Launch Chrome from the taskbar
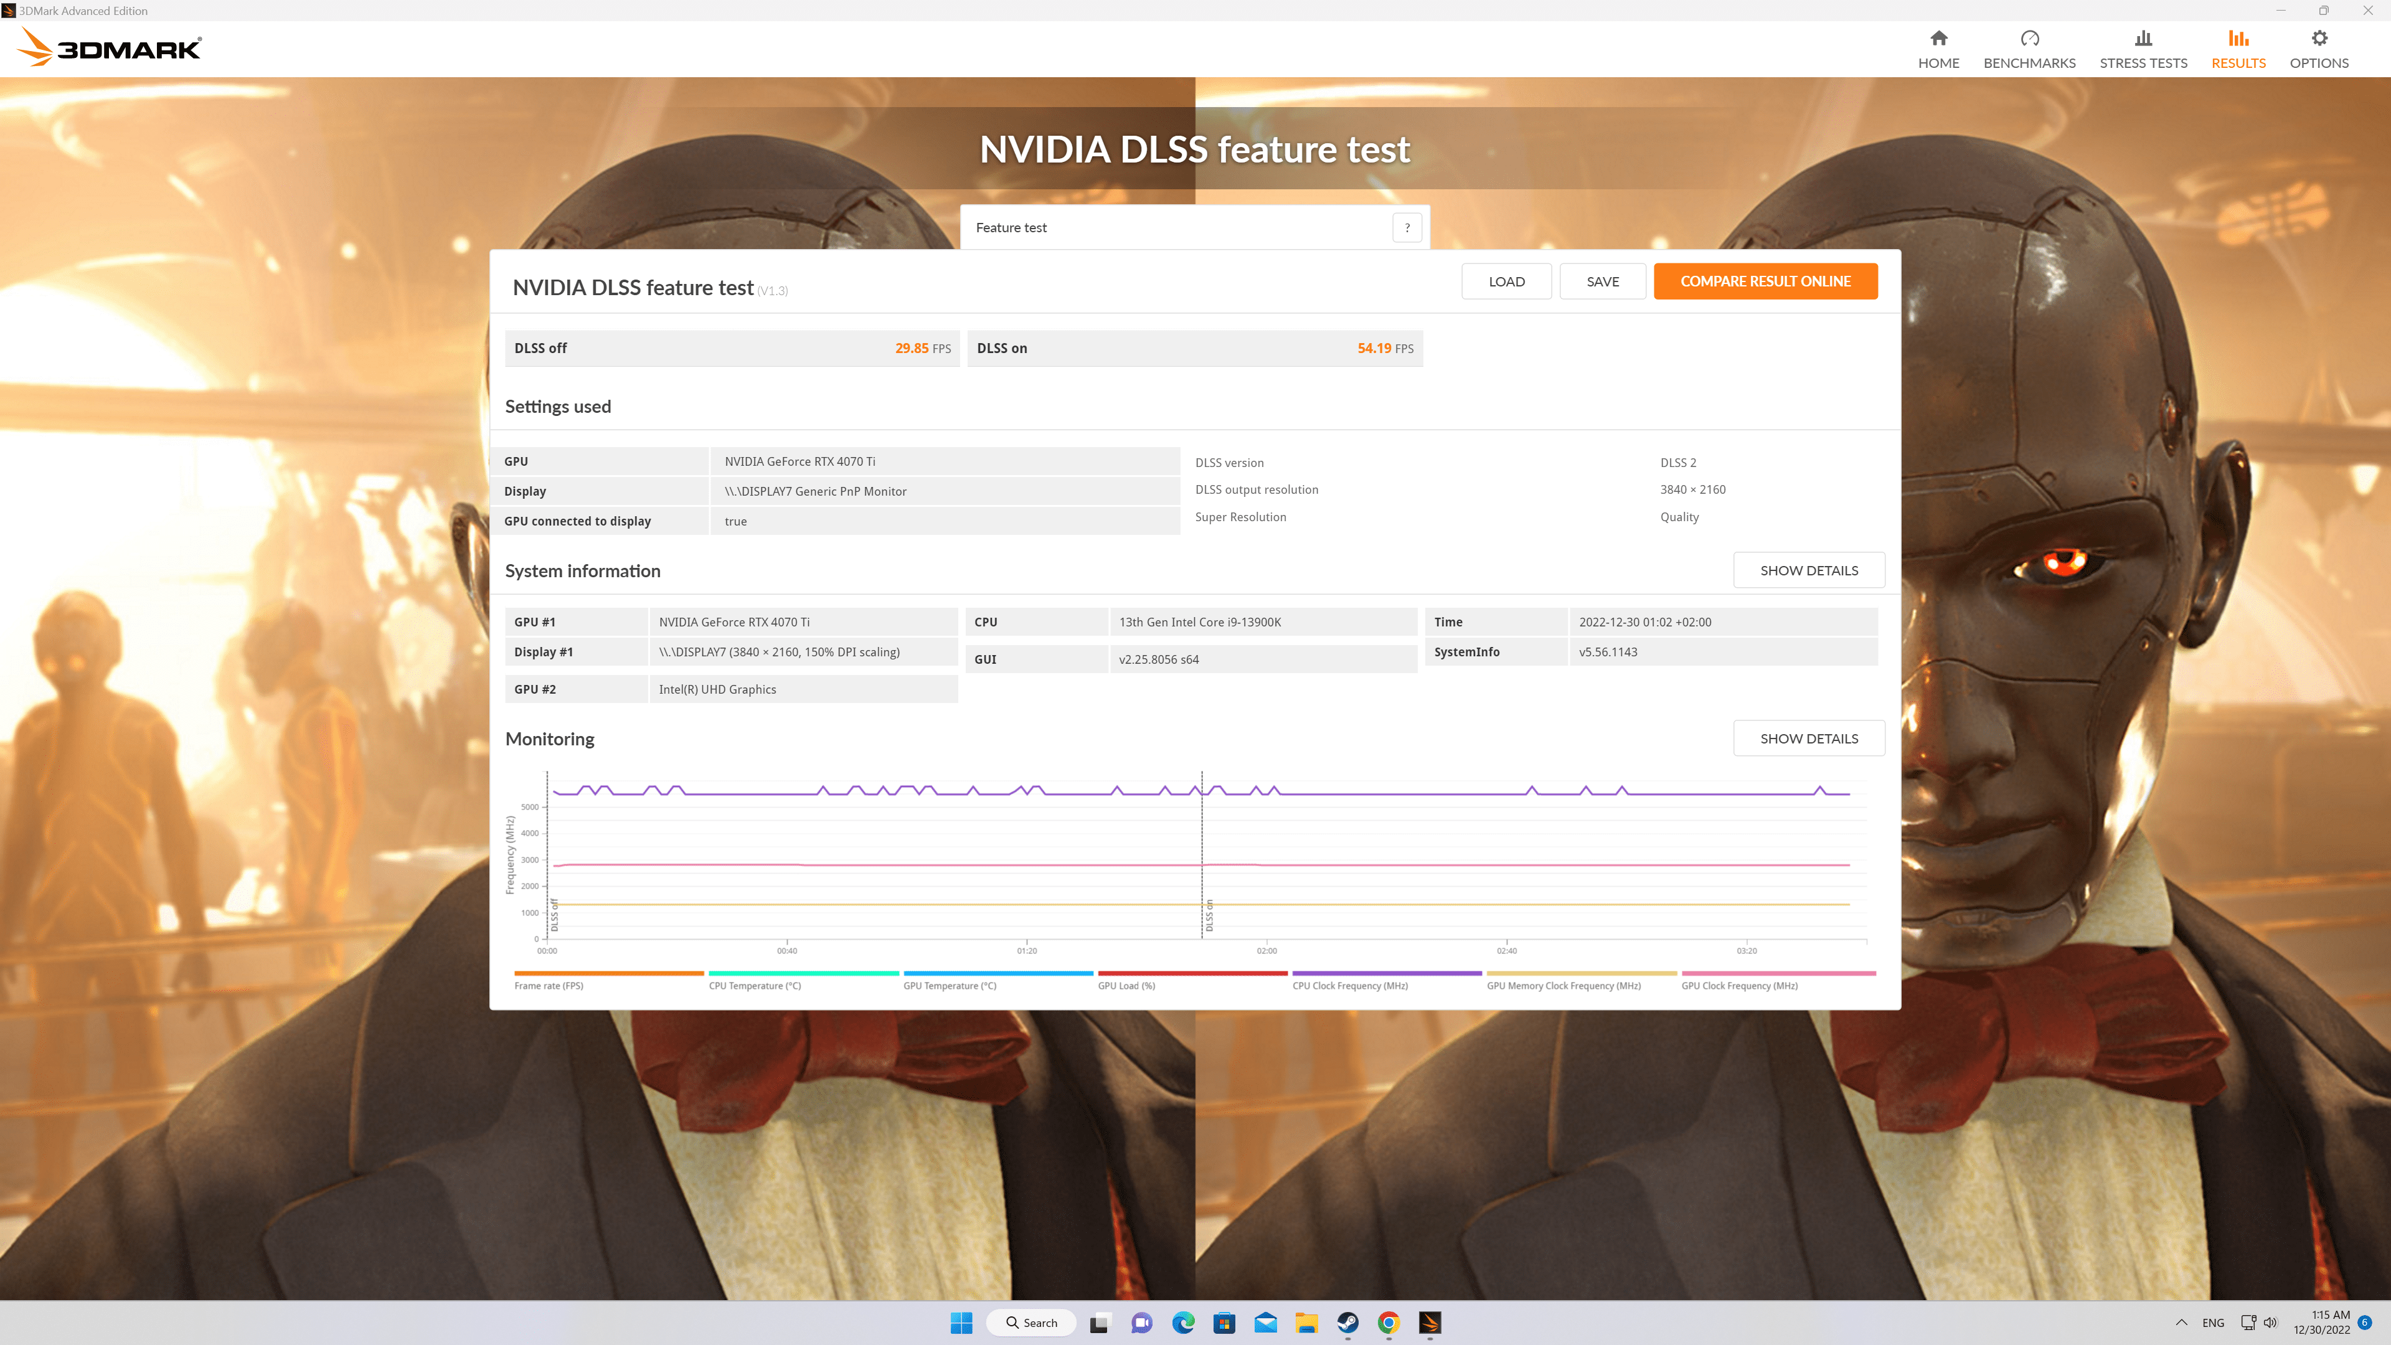 coord(1389,1323)
